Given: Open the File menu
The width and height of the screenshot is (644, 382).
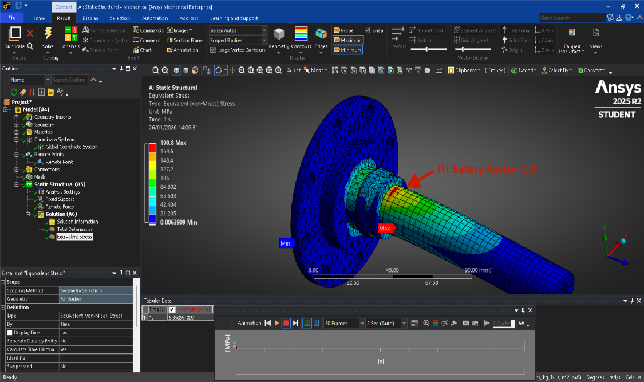Looking at the screenshot, I should coord(11,18).
